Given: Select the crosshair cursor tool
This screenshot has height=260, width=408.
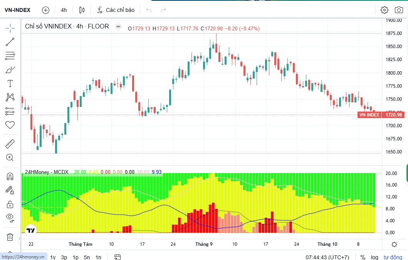Looking at the screenshot, I should [x=10, y=28].
